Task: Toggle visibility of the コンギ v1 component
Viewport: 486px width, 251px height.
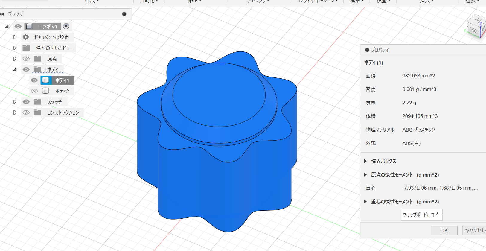Action: pos(18,26)
